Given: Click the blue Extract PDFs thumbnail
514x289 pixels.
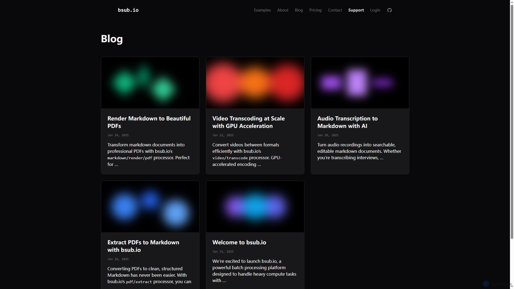Looking at the screenshot, I should [x=150, y=207].
